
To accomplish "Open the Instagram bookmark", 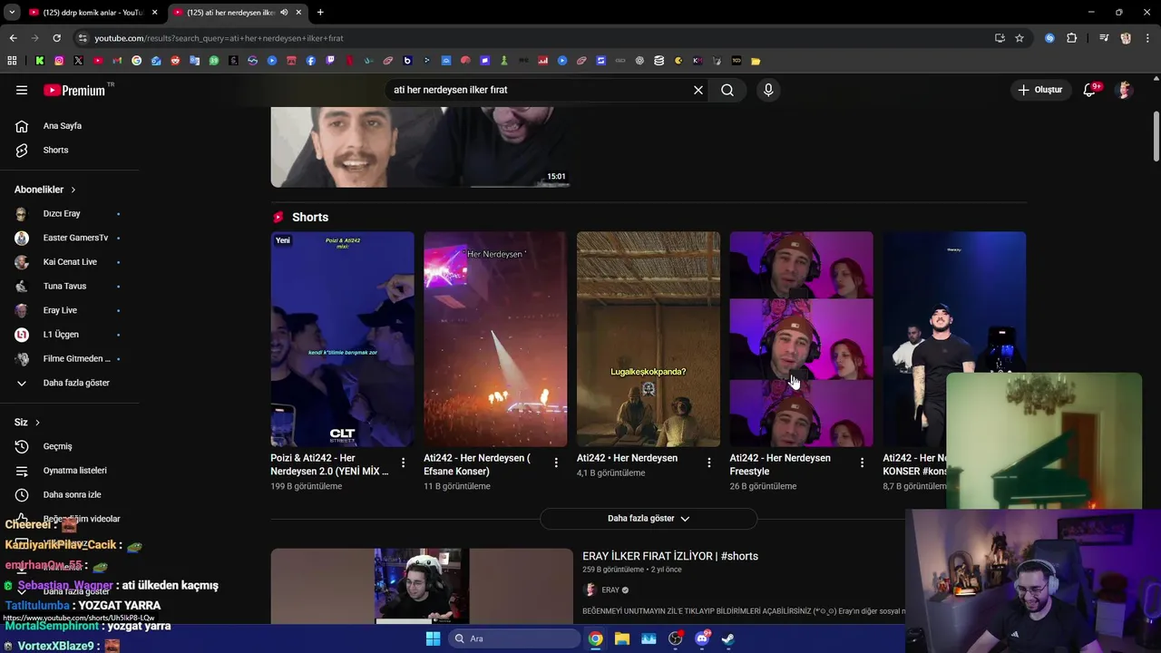I will (x=59, y=61).
